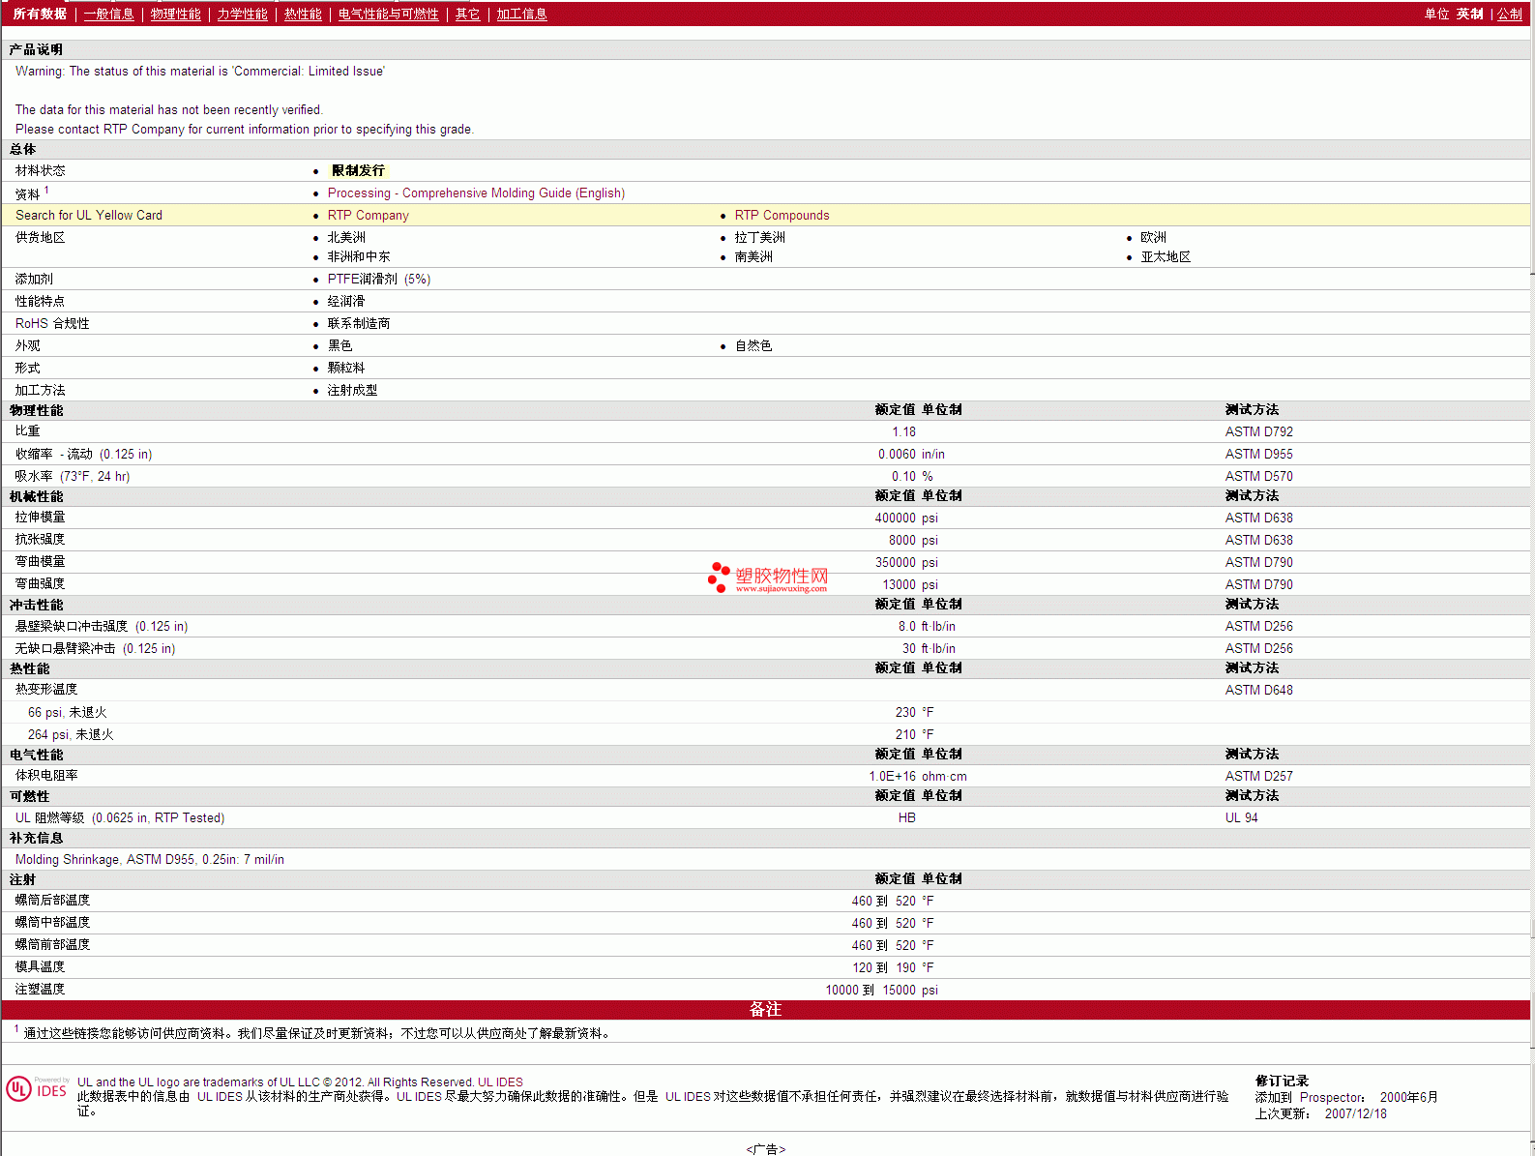Open the 加工信息 tab
Viewport: 1535px width, 1156px height.
[521, 14]
